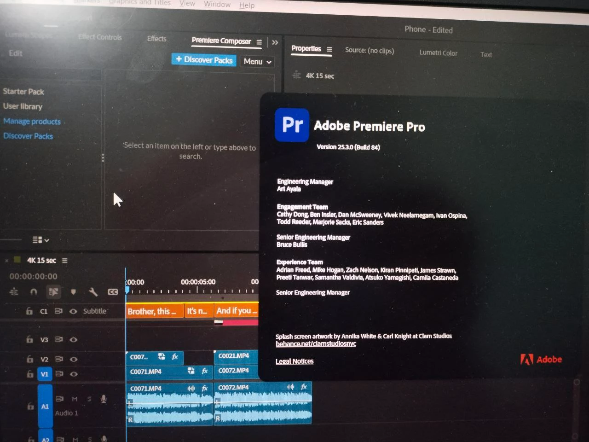Open the Text panel tab
The height and width of the screenshot is (442, 589).
(x=486, y=54)
